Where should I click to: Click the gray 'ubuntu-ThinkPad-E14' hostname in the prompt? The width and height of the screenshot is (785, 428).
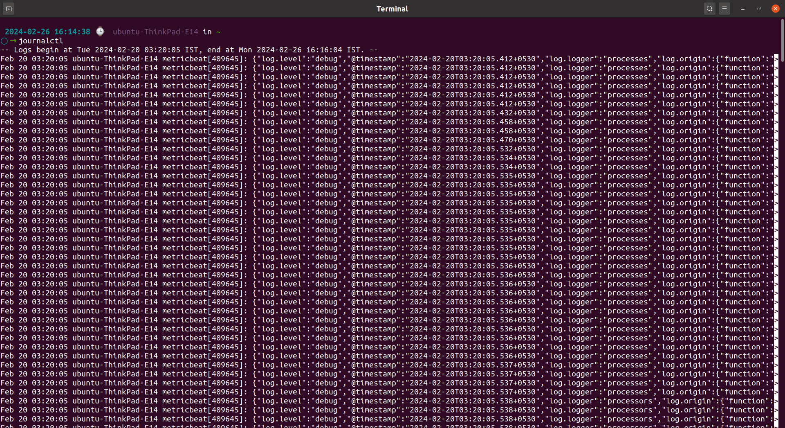tap(155, 32)
